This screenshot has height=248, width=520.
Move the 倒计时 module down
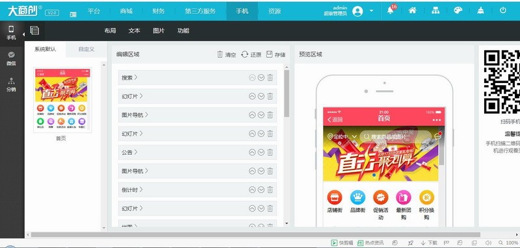[261, 190]
